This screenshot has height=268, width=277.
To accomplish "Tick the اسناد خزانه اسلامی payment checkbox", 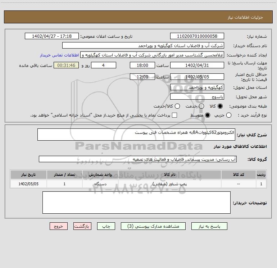I will coord(174,115).
